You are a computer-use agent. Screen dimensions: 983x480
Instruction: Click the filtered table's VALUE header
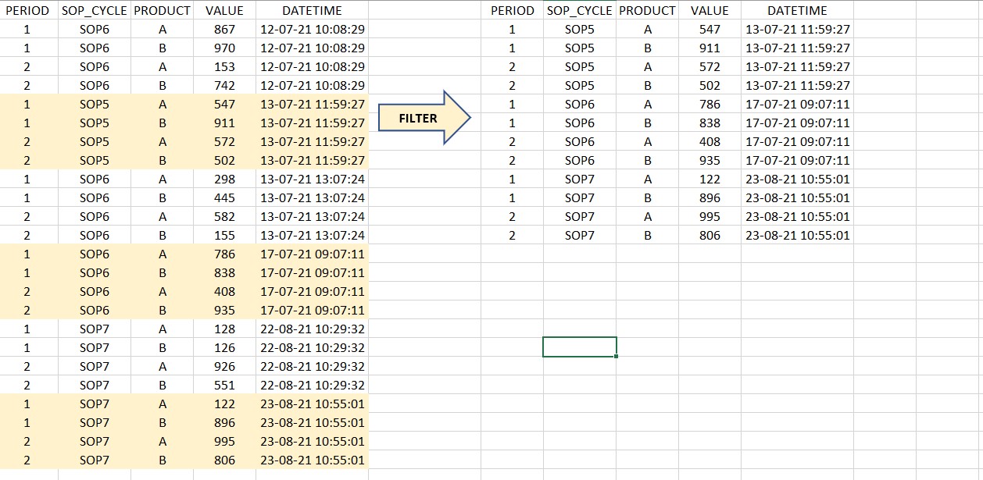[710, 10]
